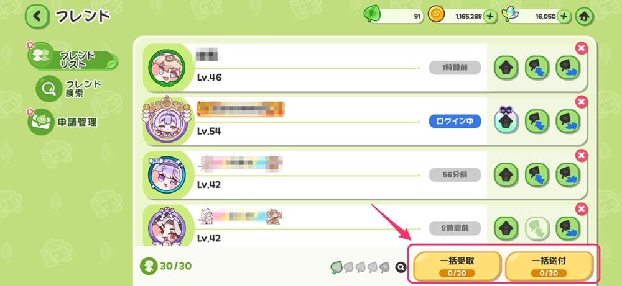This screenshot has width=622, height=286.
Task: Visit the Lv.46 friend's house
Action: click(506, 68)
